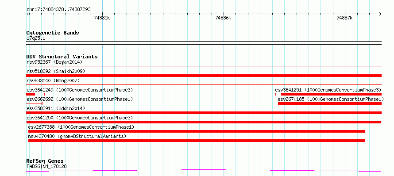Click the red bar under nsv518292
394x176 pixels.
point(204,76)
